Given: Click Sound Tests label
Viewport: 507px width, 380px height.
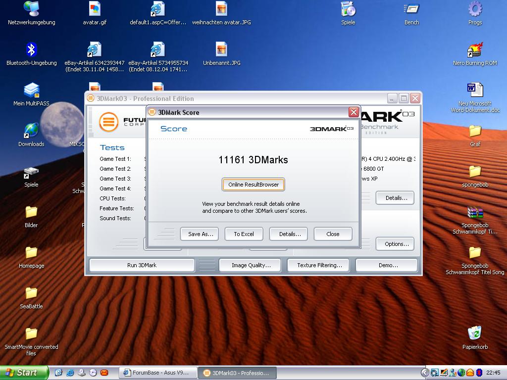Looking at the screenshot, I should [115, 218].
